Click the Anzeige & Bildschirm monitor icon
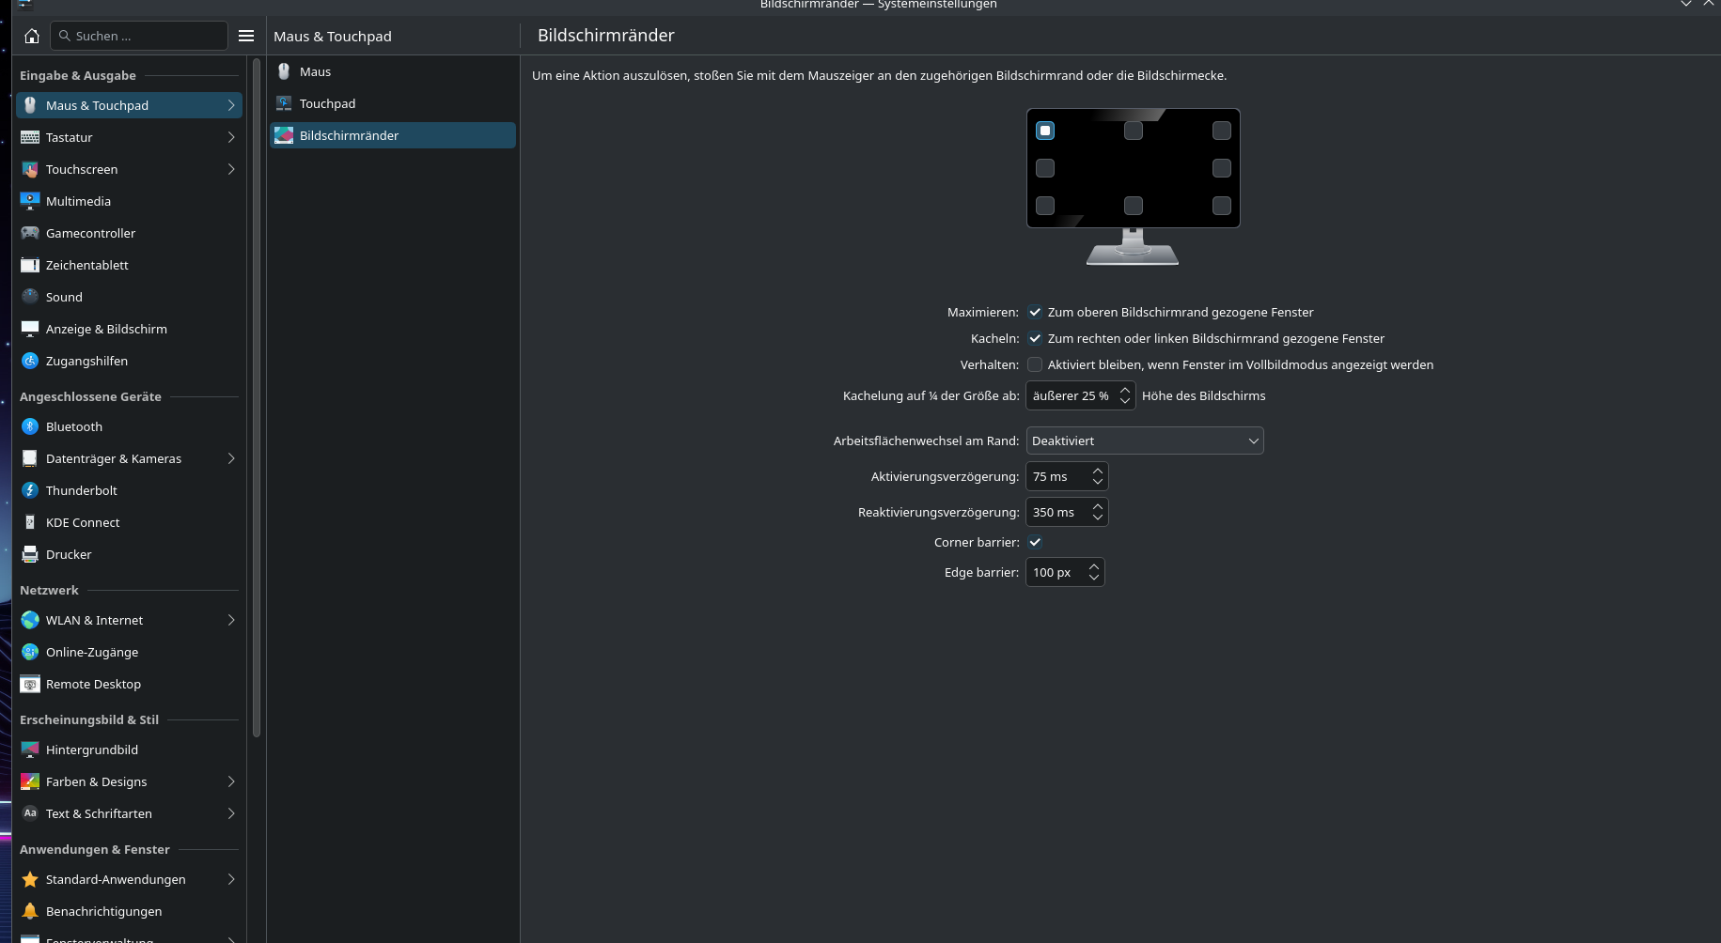The height and width of the screenshot is (943, 1721). pyautogui.click(x=30, y=329)
